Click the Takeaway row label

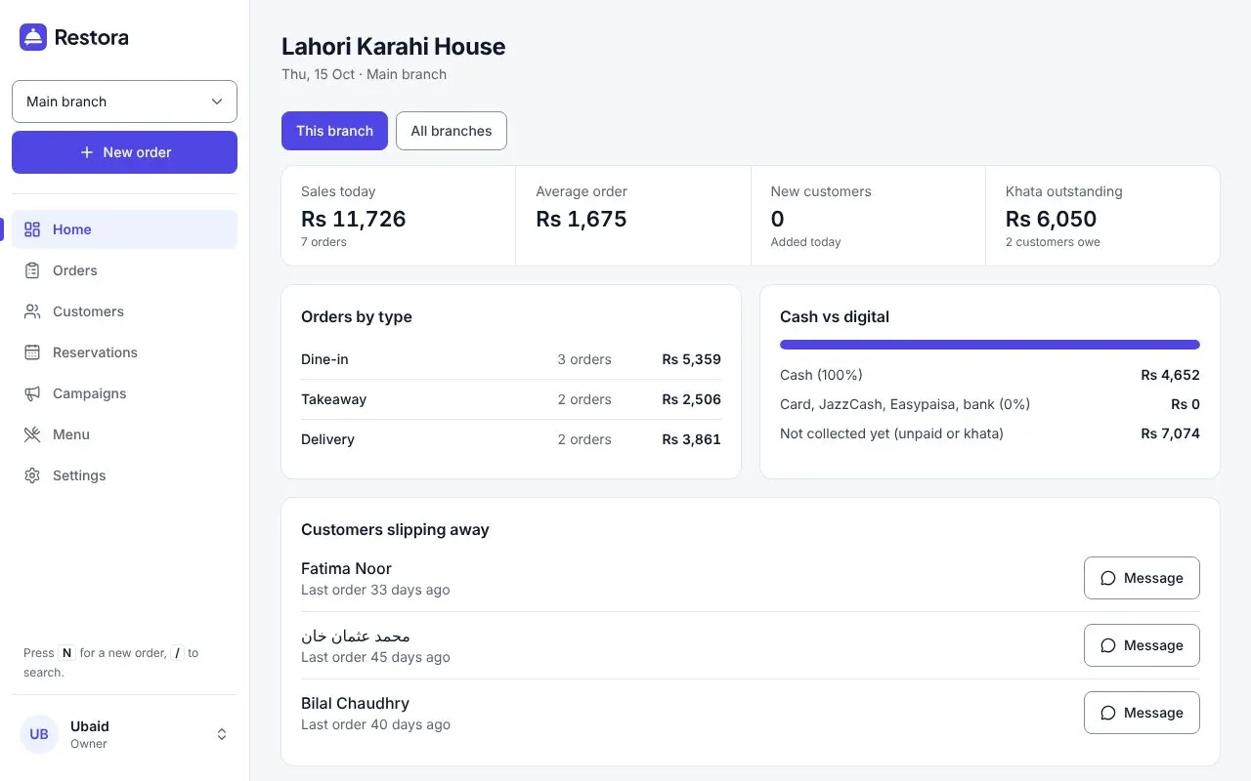coord(334,399)
